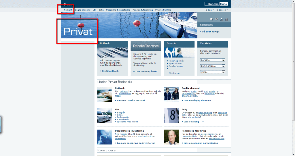
Task: Click the Priser og vilkår shortcut link
Action: (176, 61)
